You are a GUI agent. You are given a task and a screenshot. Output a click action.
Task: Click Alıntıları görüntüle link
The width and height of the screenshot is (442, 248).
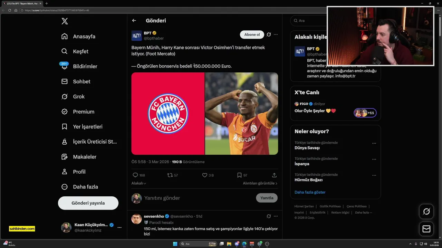point(260,184)
